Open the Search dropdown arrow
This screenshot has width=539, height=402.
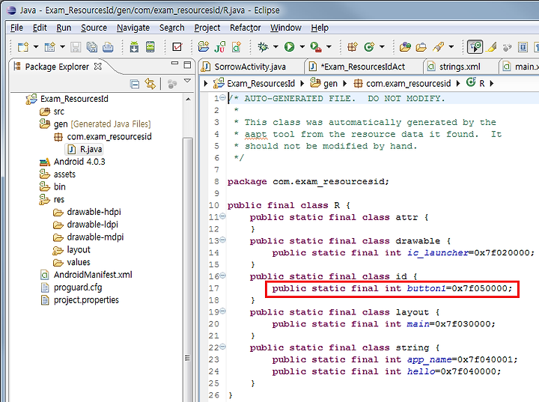point(451,46)
